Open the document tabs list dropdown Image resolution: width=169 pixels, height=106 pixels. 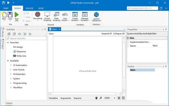tap(124, 29)
